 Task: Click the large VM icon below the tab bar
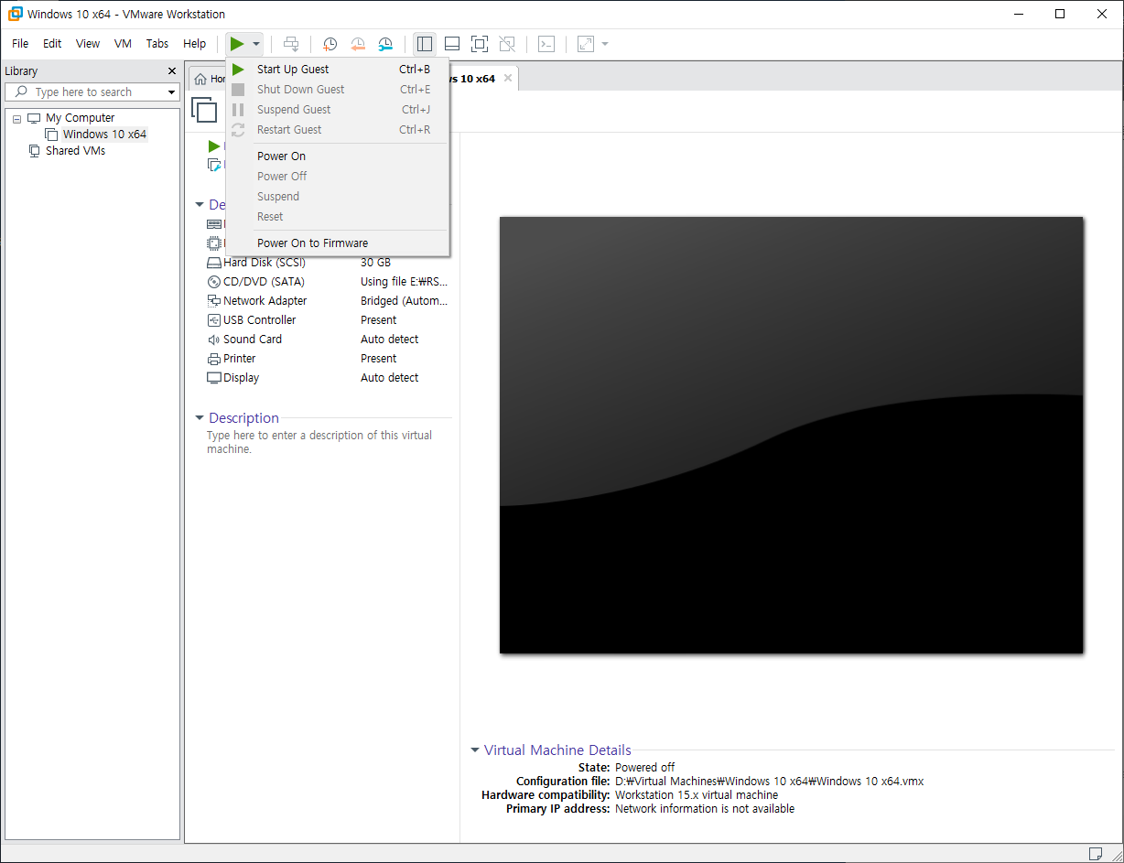tap(204, 110)
